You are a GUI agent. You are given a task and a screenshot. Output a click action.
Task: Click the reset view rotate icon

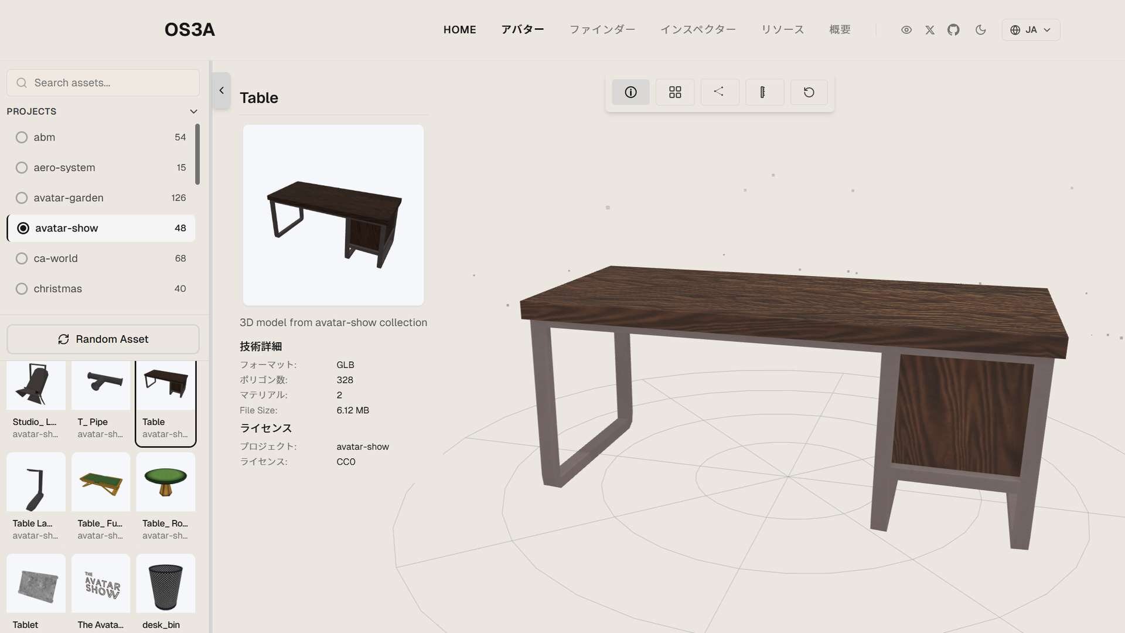click(x=809, y=92)
